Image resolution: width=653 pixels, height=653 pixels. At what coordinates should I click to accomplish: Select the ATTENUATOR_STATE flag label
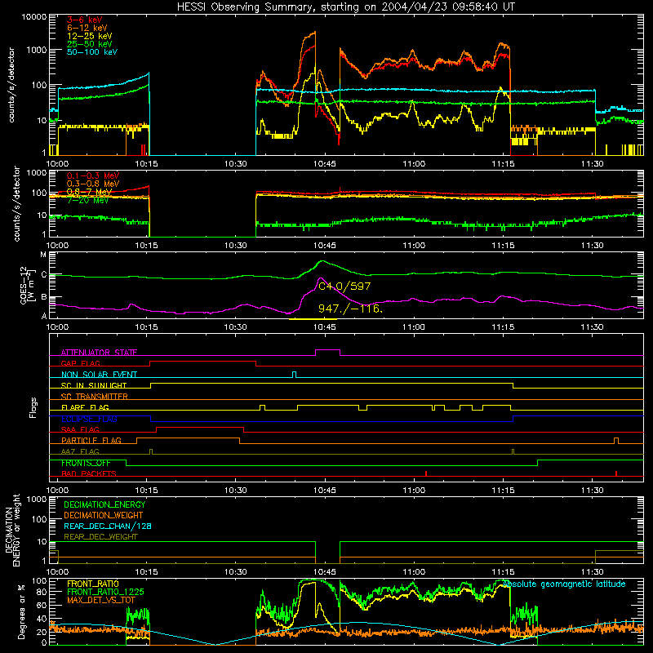(x=99, y=353)
